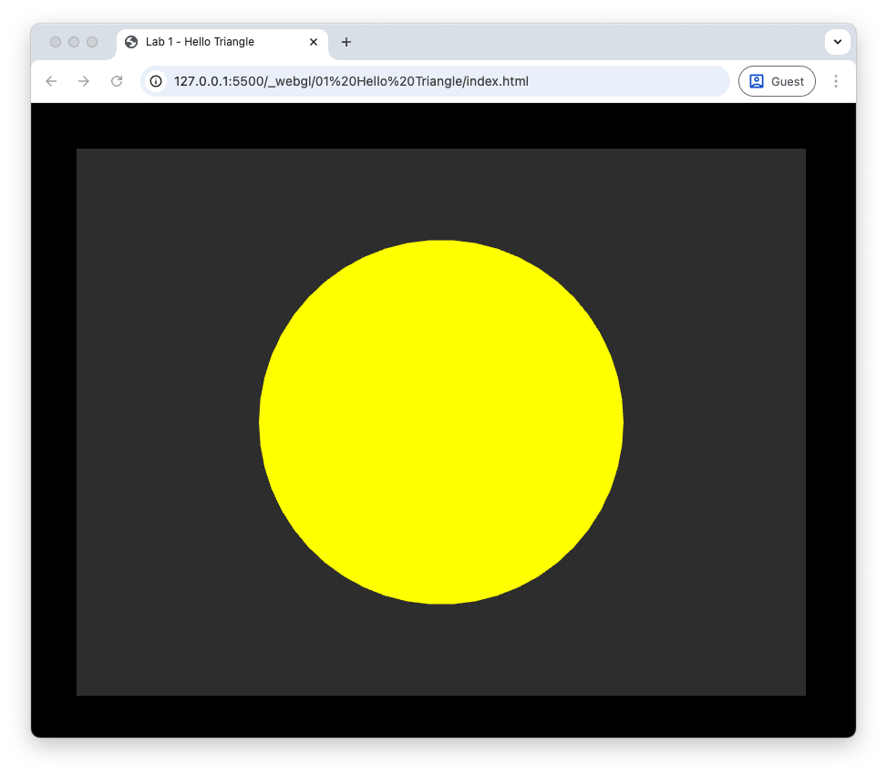The height and width of the screenshot is (776, 887).
Task: Select the Lab 1 - Hello Triangle tab
Action: (210, 42)
